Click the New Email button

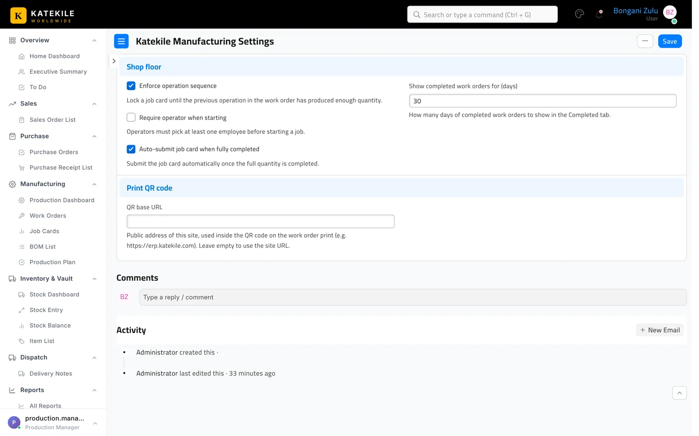(660, 330)
